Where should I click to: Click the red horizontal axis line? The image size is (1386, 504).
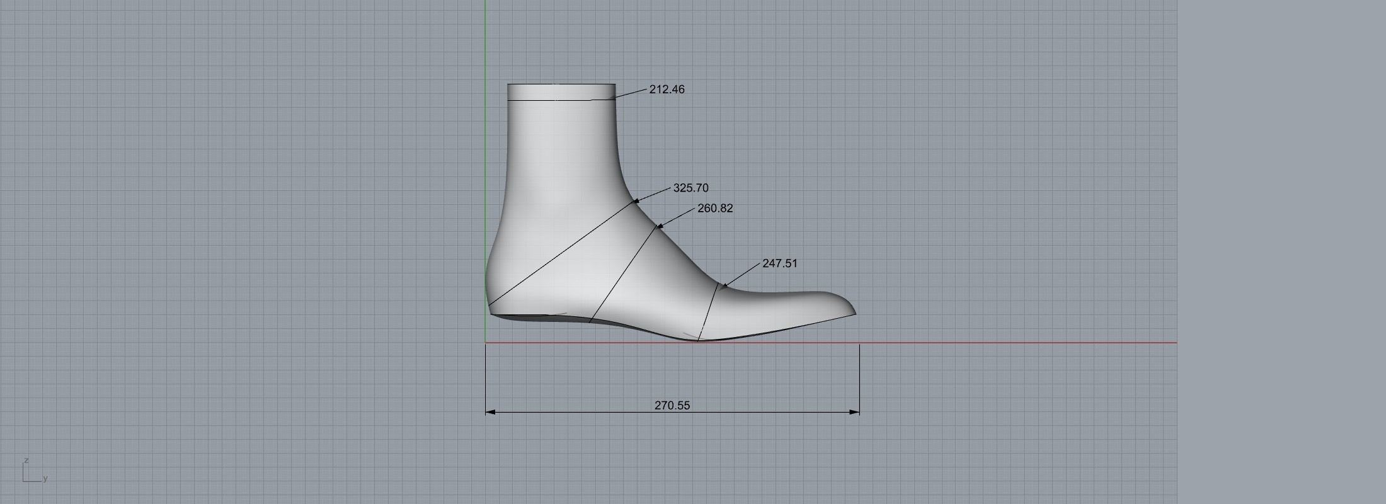pyautogui.click(x=1008, y=343)
